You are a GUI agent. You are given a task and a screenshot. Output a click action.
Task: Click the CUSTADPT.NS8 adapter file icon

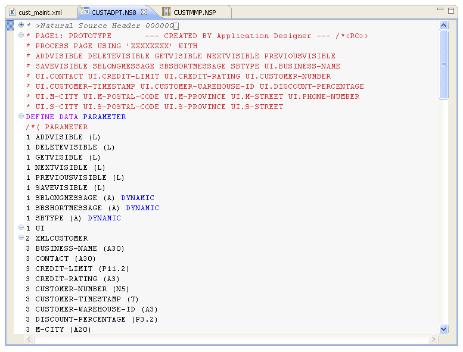pos(85,12)
